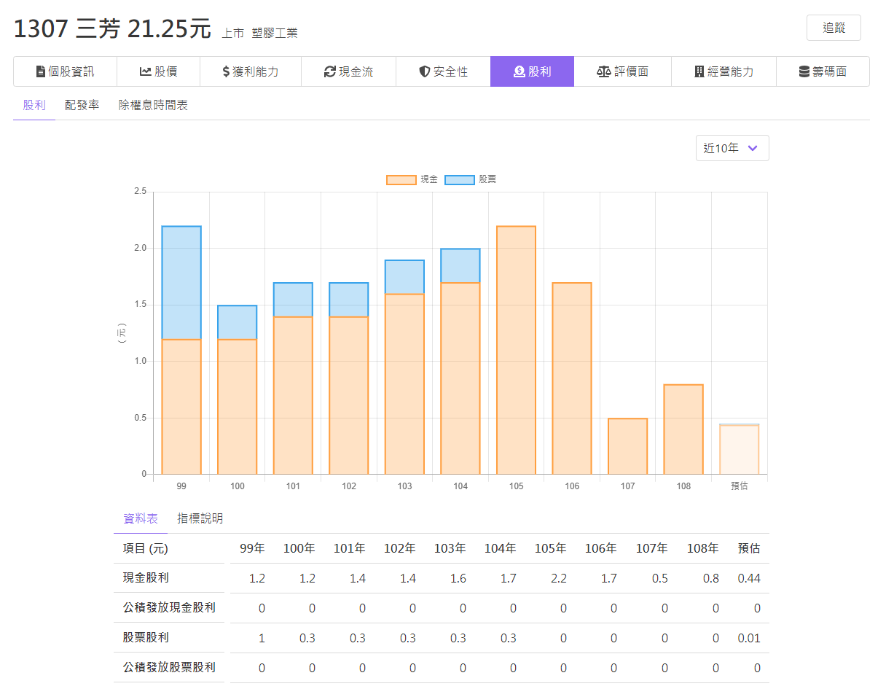This screenshot has height=697, width=894.
Task: Click the shield icon beside 安全性
Action: (425, 71)
